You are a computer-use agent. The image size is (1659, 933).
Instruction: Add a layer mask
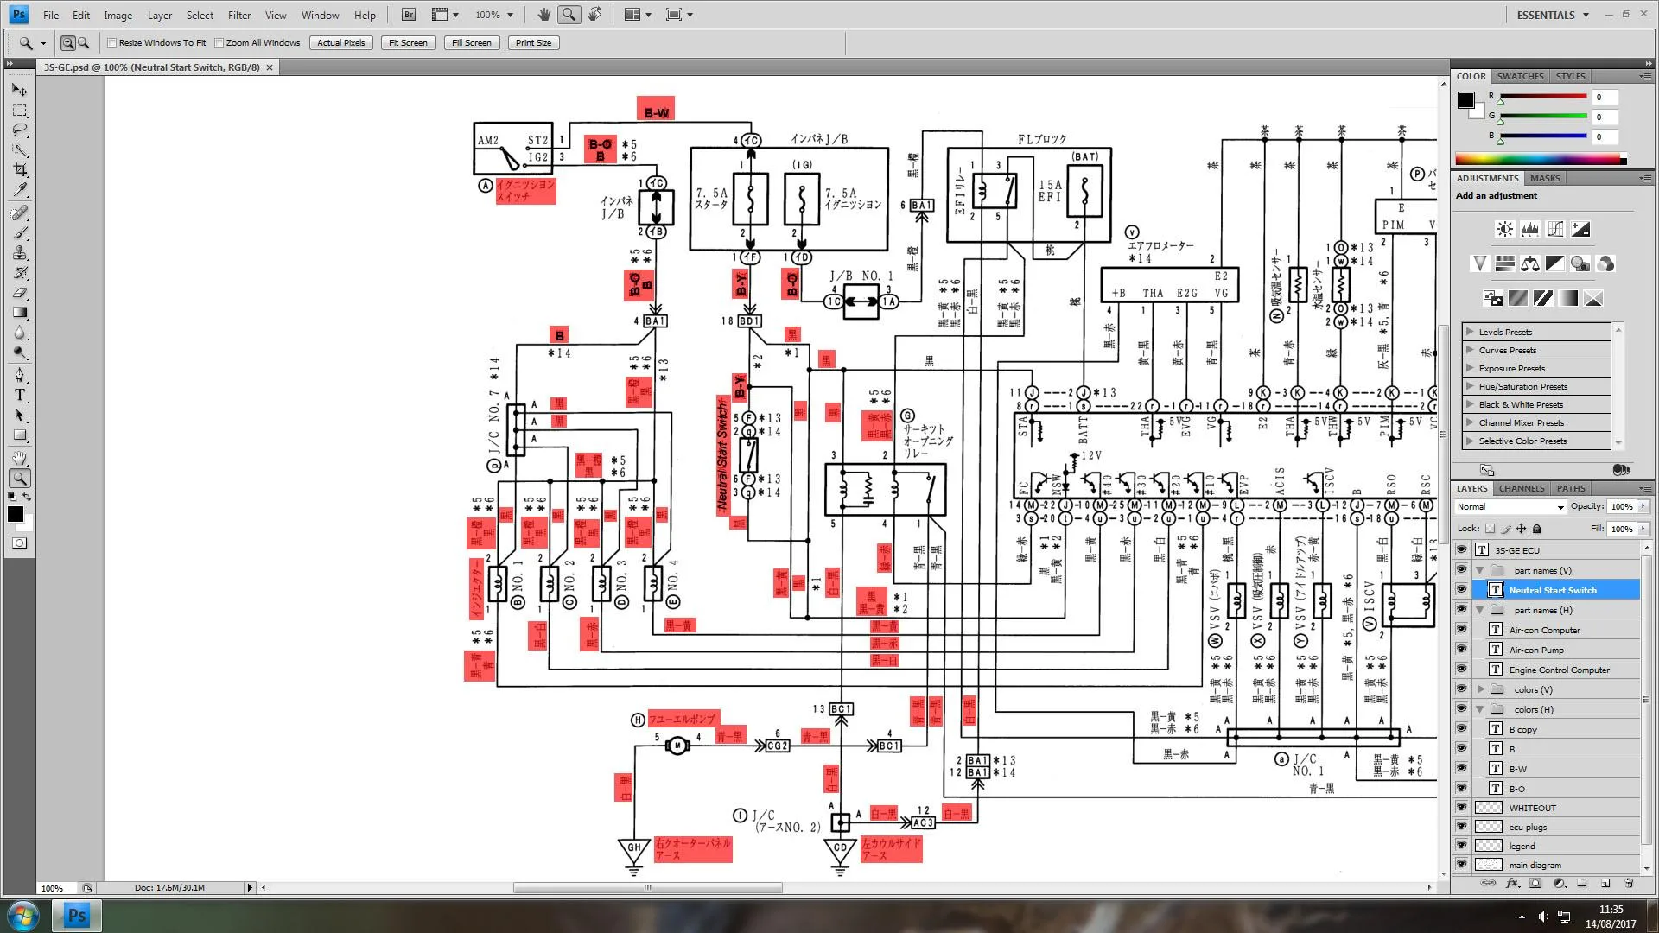point(1535,883)
